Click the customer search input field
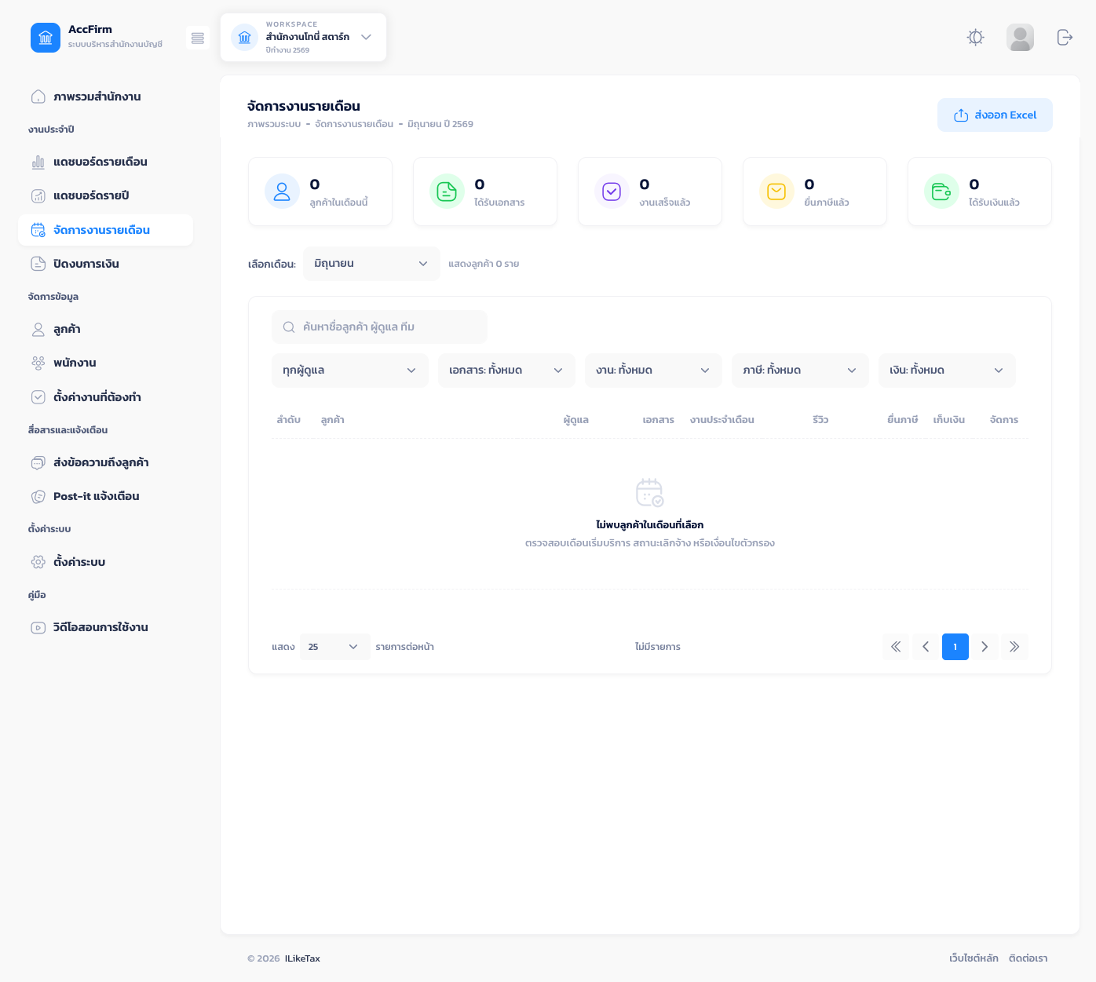1096x982 pixels. (379, 327)
